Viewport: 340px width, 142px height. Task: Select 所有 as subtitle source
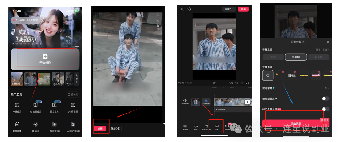[x=273, y=57]
